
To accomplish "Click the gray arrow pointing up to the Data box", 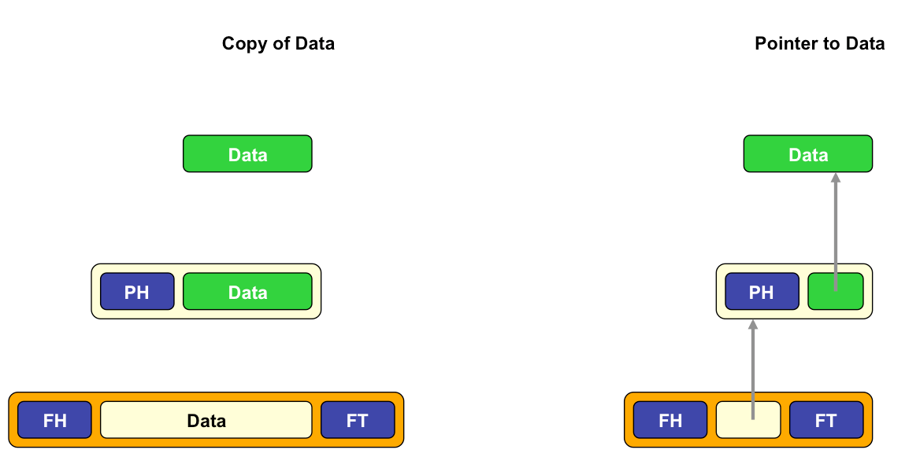I will (x=836, y=231).
